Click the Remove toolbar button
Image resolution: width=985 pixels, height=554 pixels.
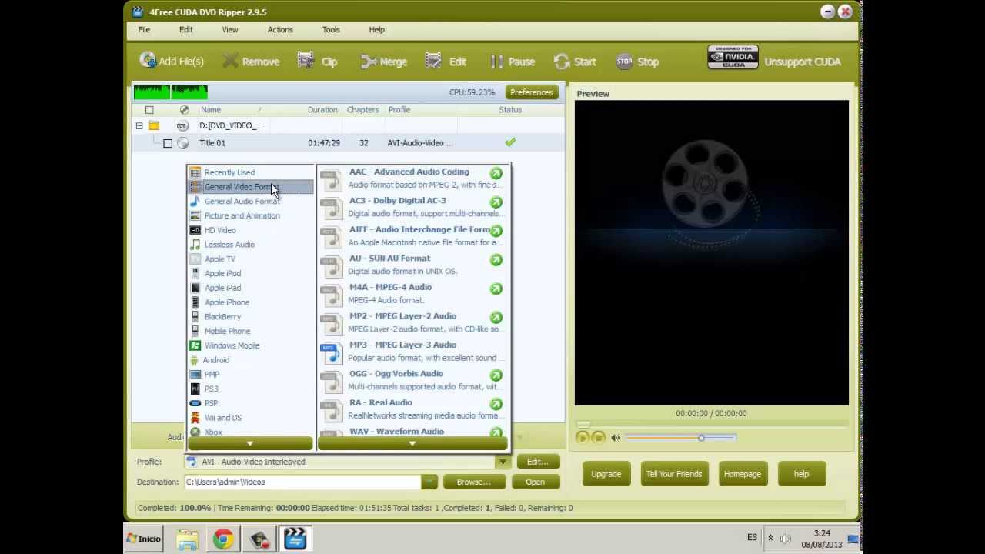[252, 62]
